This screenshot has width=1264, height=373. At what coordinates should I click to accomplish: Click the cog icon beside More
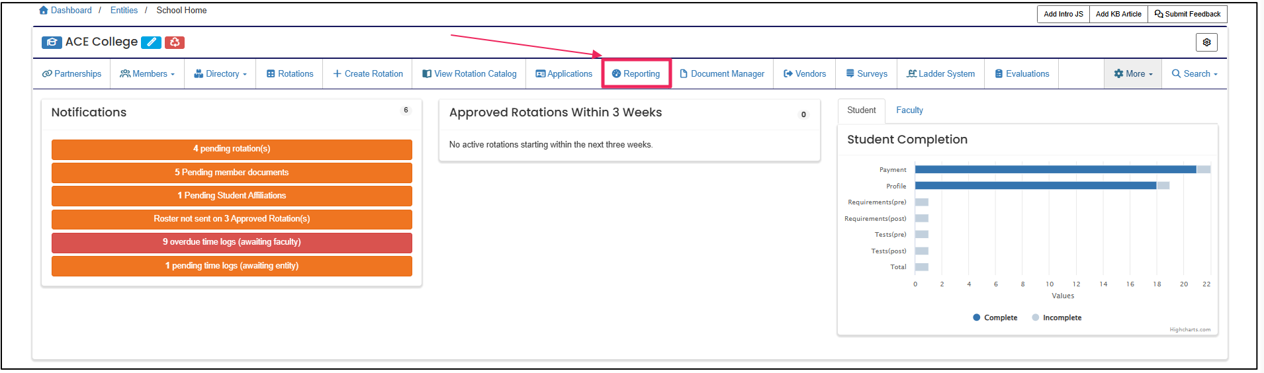pyautogui.click(x=1119, y=74)
